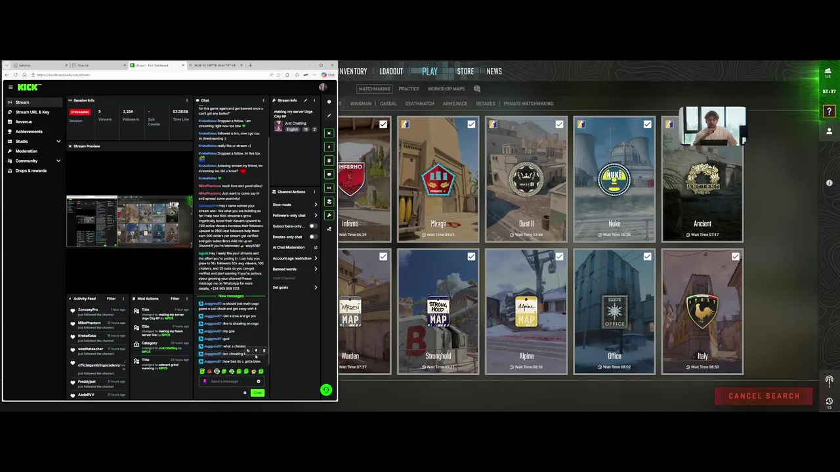This screenshot has width=840, height=472.
Task: Uncheck the Italy map checkbox
Action: click(735, 256)
